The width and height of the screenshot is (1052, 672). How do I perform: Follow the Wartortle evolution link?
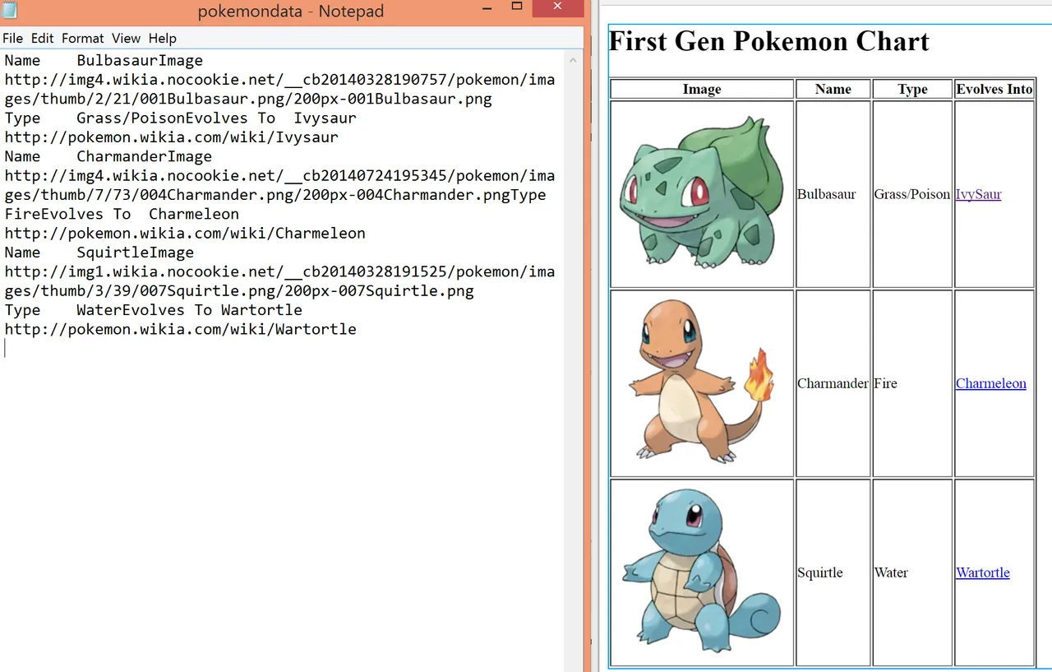point(982,572)
